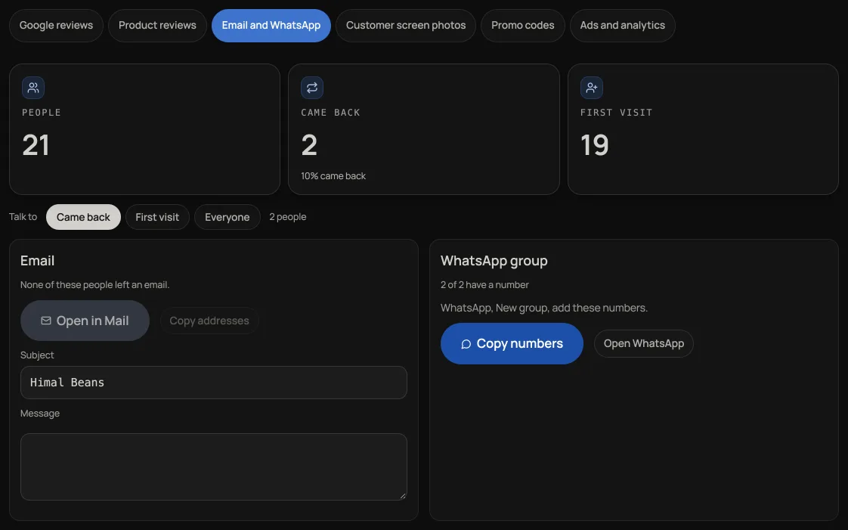Screen dimensions: 848x530
Task: Switch to Product reviews tab
Action: click(x=157, y=26)
